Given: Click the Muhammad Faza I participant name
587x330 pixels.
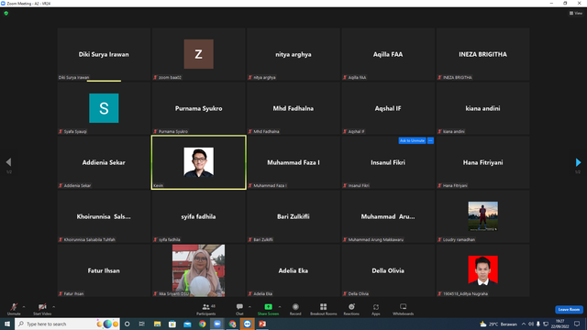Looking at the screenshot, I should click(x=293, y=162).
